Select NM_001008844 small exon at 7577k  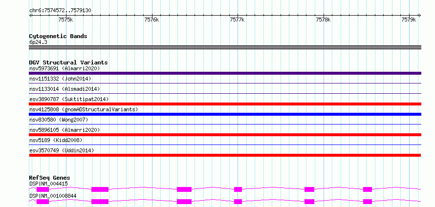pyautogui.click(x=238, y=202)
